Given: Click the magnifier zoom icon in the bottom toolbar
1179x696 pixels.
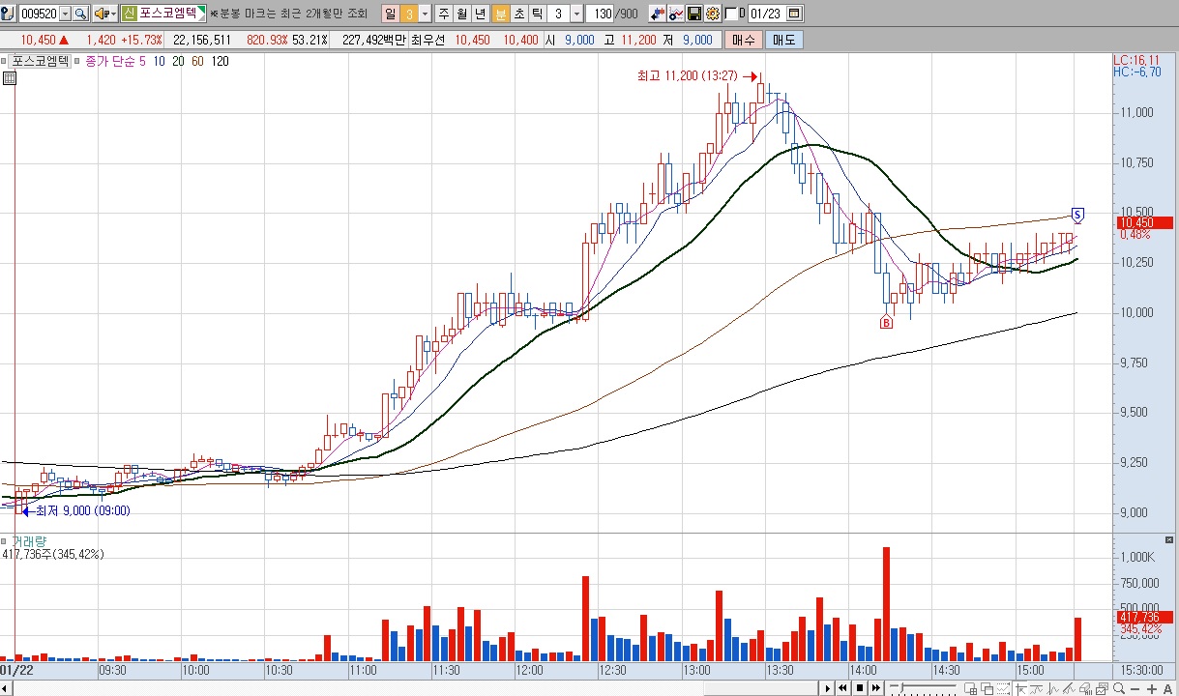Looking at the screenshot, I should coord(1118,688).
